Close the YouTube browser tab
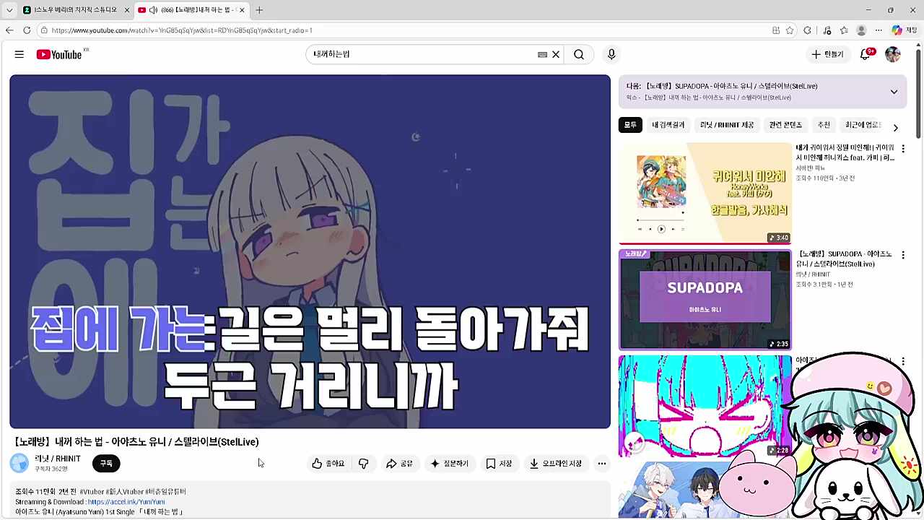Screen dimensions: 924x520 click(242, 10)
